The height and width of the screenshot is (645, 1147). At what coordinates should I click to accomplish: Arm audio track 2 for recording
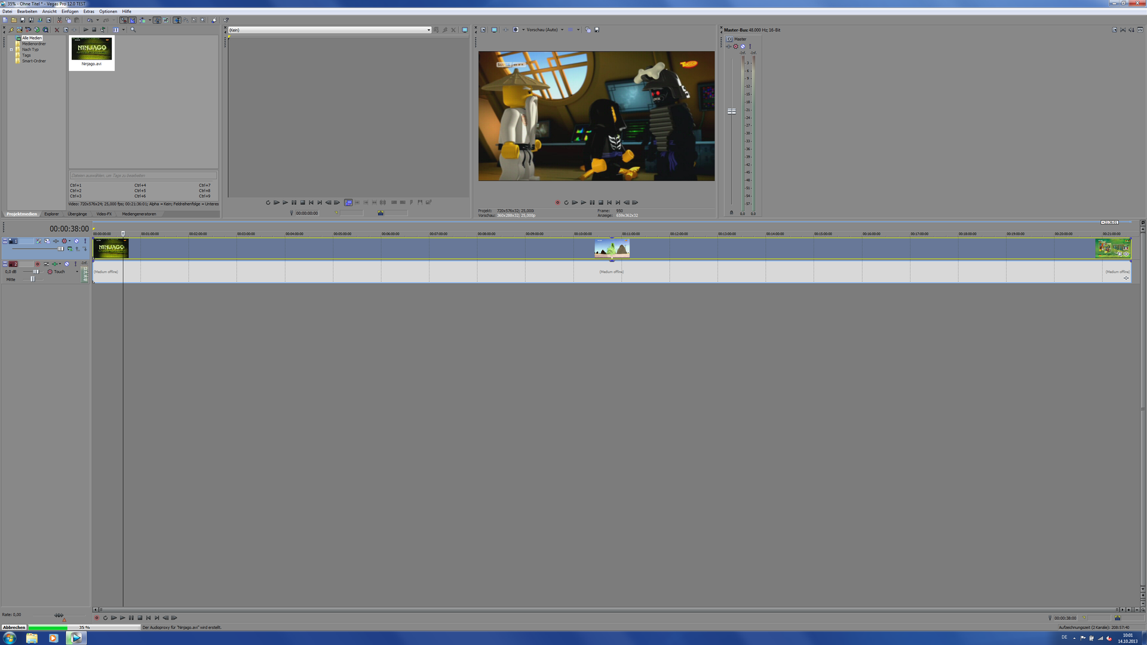(38, 264)
